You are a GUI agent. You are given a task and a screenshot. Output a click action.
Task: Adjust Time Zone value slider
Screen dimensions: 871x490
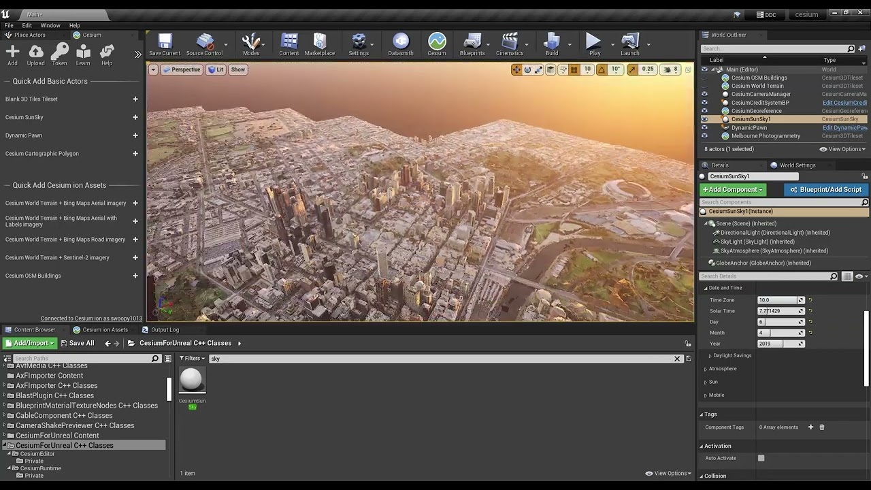781,300
